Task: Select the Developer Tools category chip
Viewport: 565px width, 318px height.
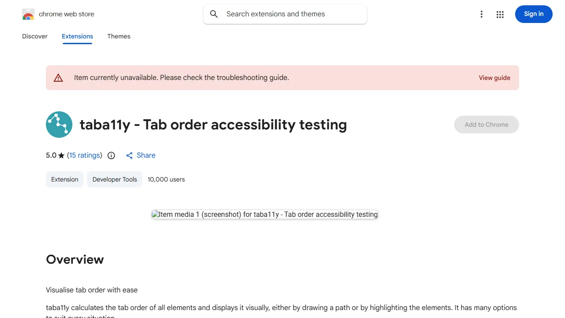Action: click(x=114, y=179)
